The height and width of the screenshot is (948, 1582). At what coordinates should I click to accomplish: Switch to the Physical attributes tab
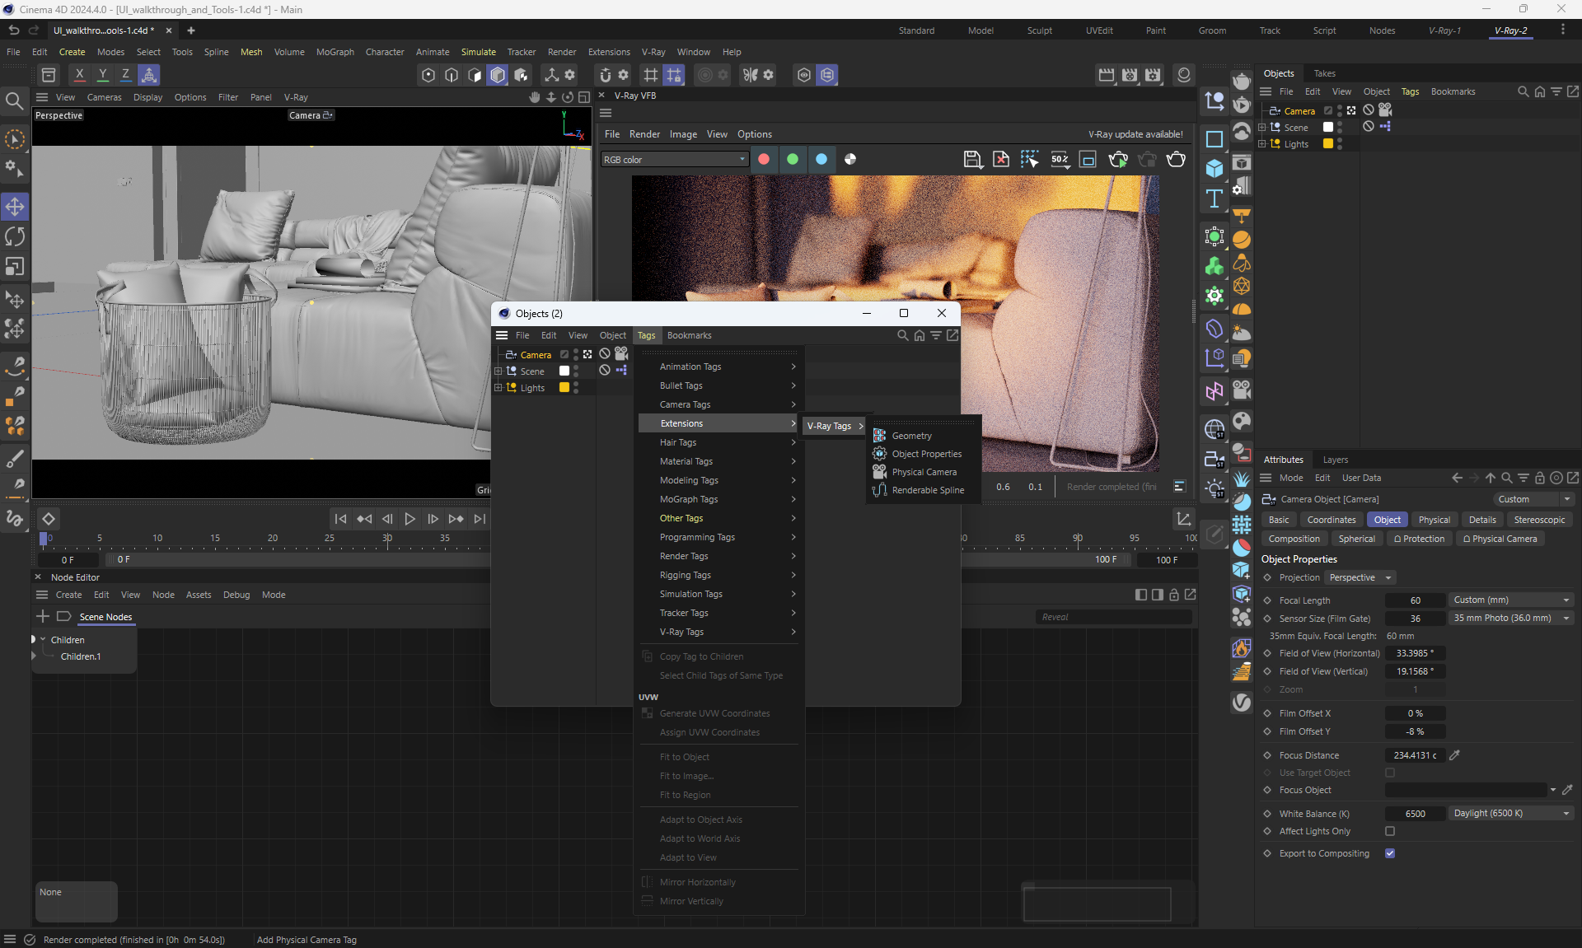[x=1434, y=521]
